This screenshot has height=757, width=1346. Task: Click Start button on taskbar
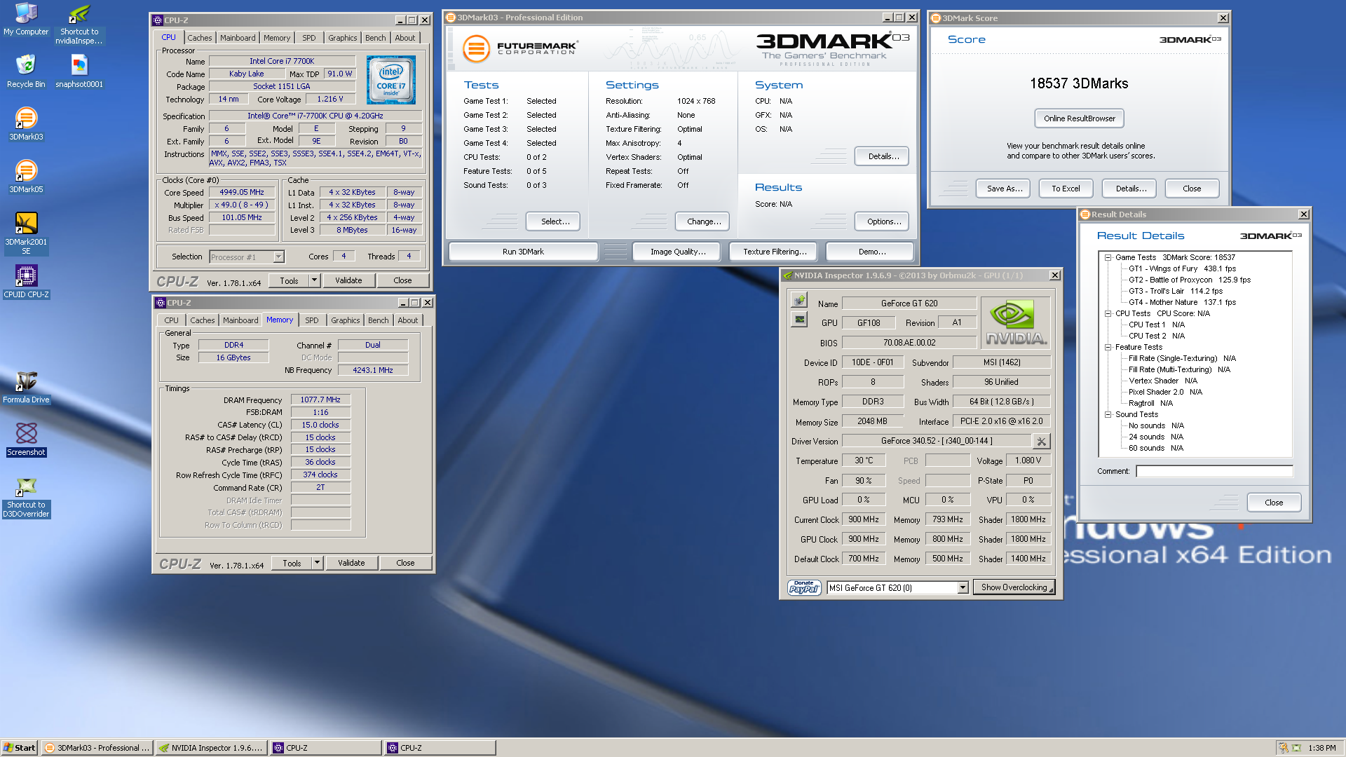click(19, 748)
